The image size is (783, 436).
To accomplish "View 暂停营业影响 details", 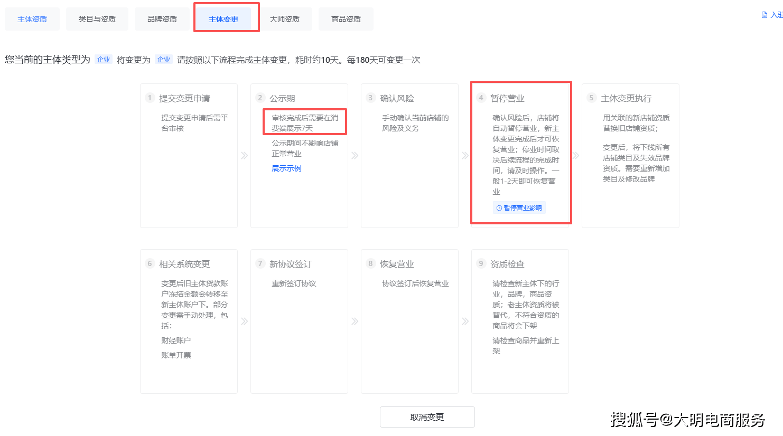I will [x=523, y=207].
